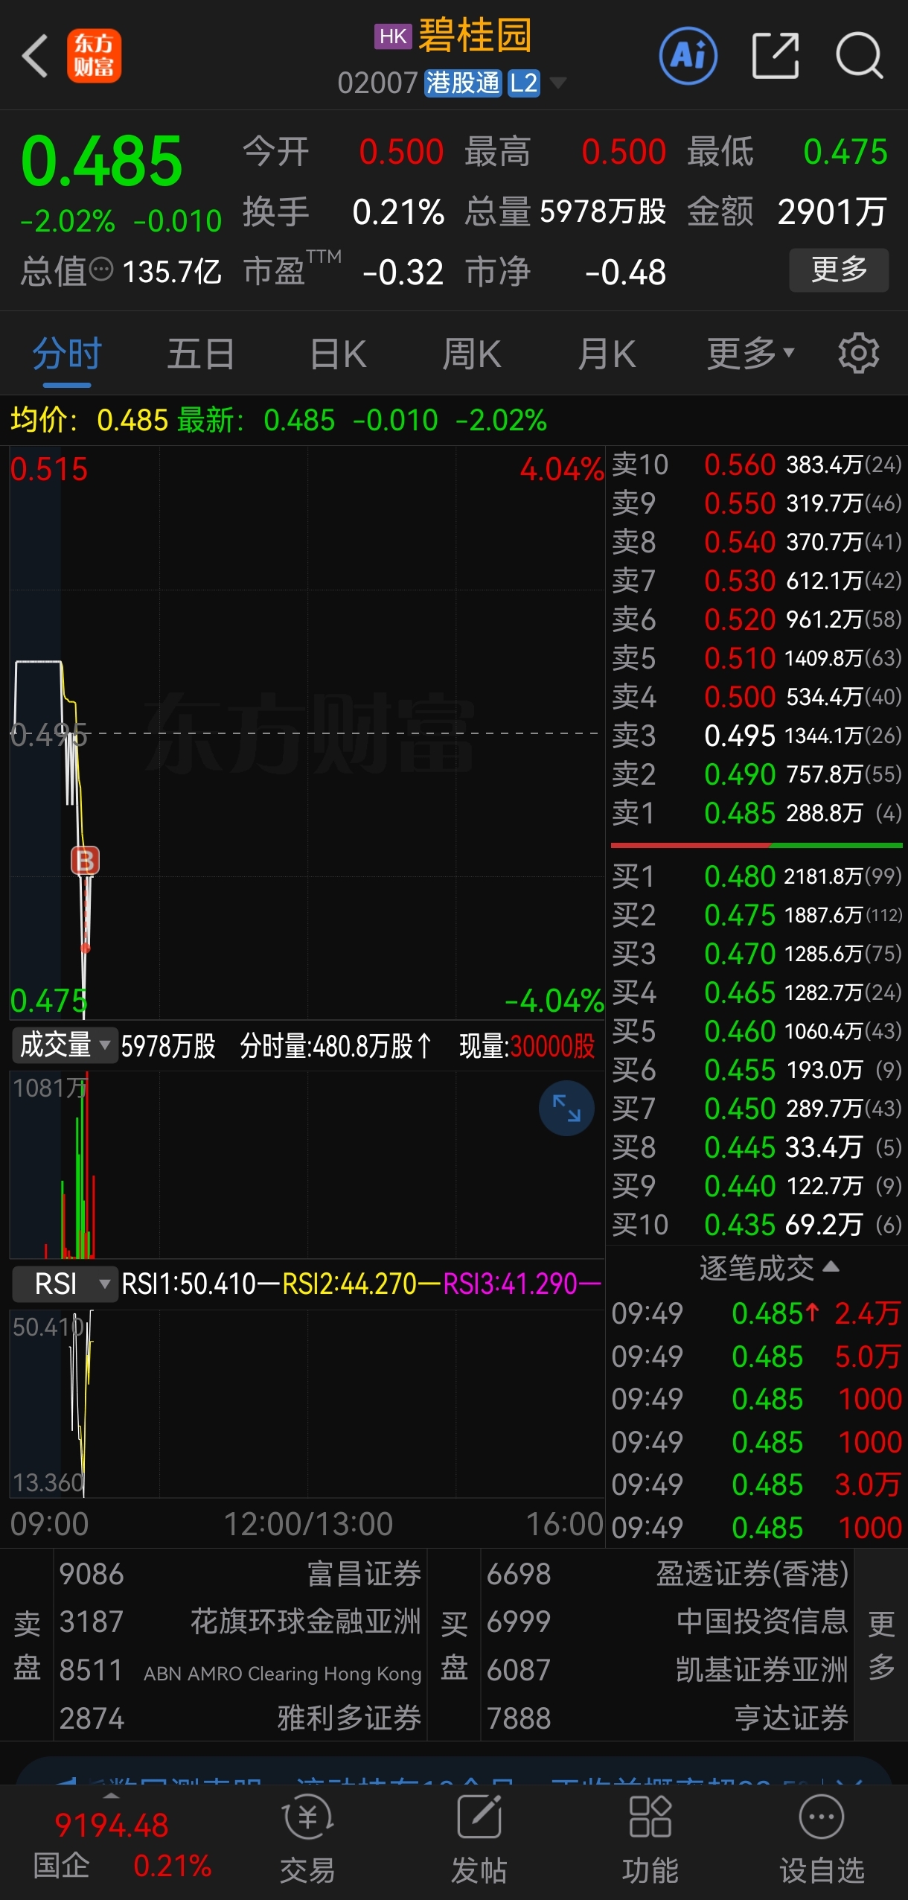Open the 成交量 indicator dropdown
The height and width of the screenshot is (1900, 908).
pos(64,1045)
